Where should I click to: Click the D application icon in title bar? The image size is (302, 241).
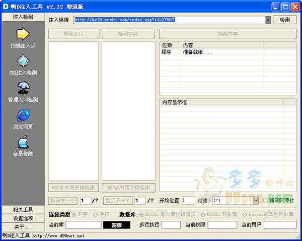tap(6, 7)
